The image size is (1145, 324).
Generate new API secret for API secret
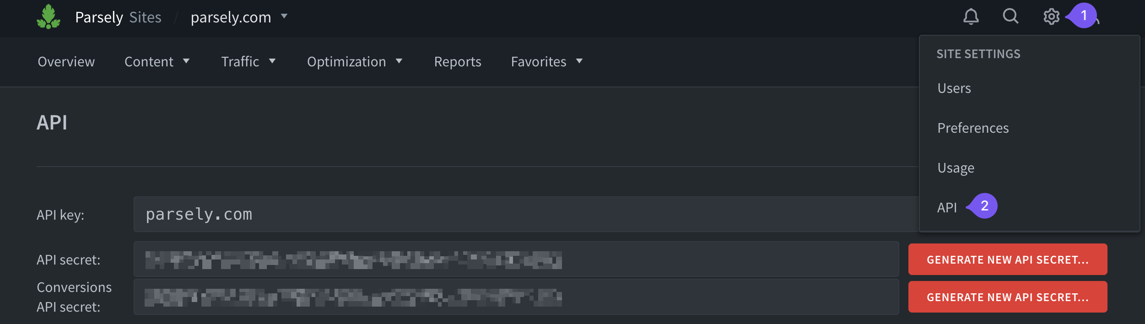(1007, 259)
